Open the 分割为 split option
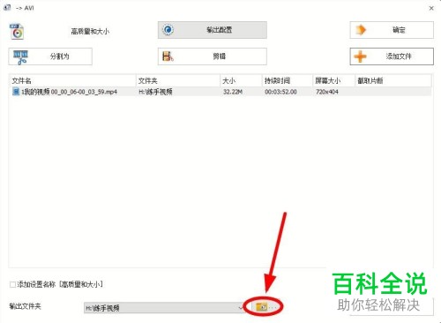 click(x=50, y=56)
